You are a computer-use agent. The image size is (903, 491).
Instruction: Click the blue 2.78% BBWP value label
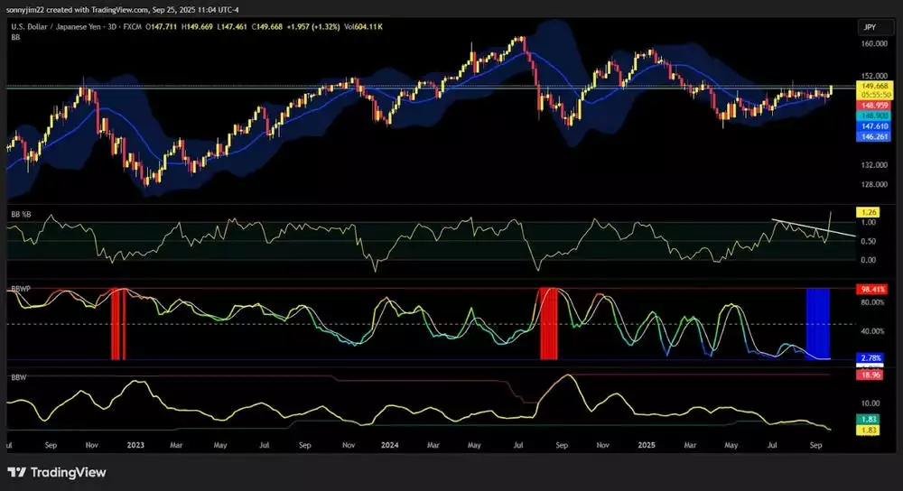pyautogui.click(x=870, y=358)
